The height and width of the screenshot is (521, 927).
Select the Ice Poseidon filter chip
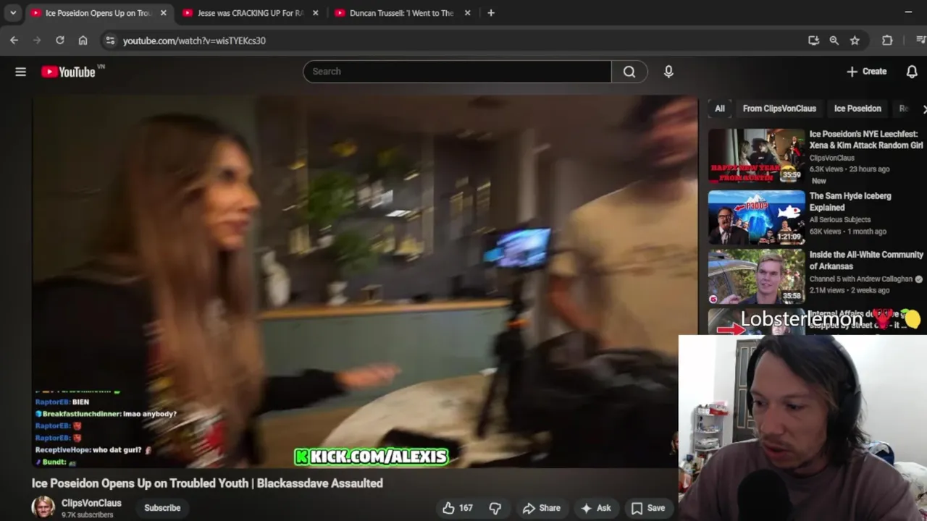coord(857,109)
